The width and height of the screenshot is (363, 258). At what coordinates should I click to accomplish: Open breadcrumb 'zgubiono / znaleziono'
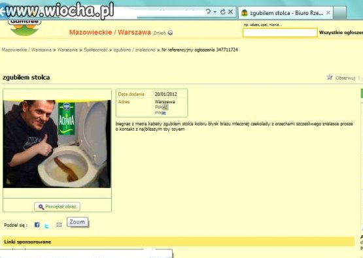coord(134,50)
